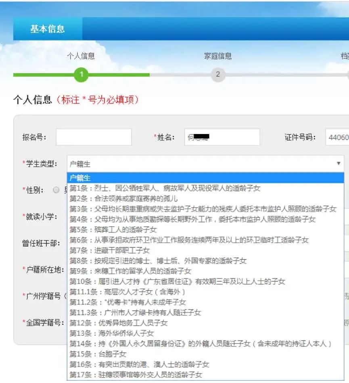Screen dimensions: 349x383
Task: Collapse the 学生类型 dropdown arrow
Action: (339, 163)
